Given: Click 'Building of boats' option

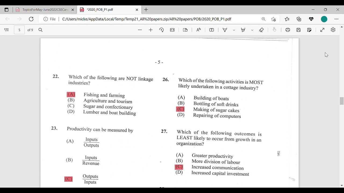Looking at the screenshot, I should (211, 98).
